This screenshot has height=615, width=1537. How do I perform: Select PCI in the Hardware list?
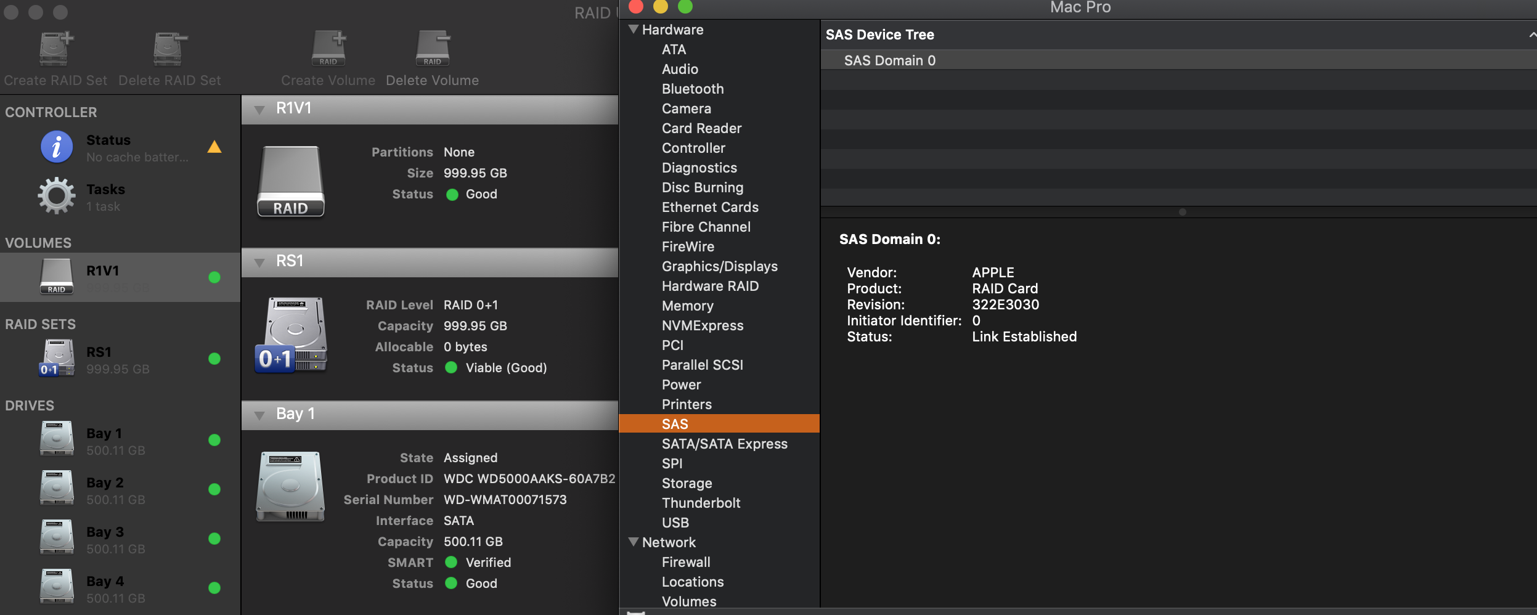(x=672, y=345)
